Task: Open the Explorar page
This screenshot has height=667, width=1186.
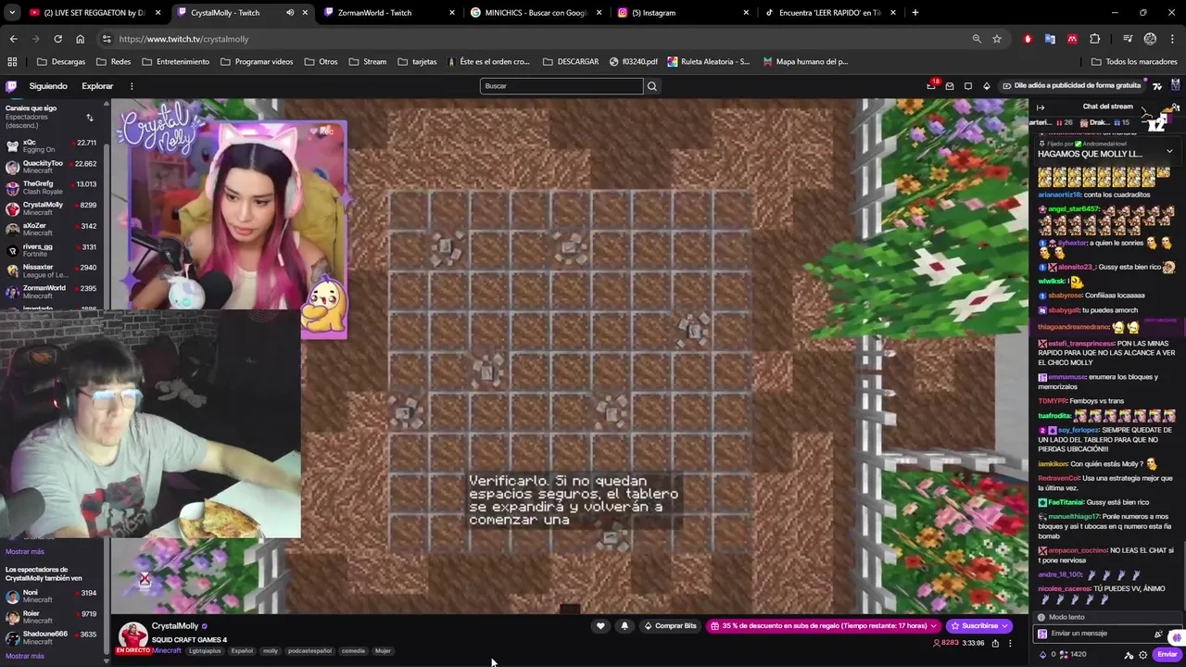Action: 97,86
